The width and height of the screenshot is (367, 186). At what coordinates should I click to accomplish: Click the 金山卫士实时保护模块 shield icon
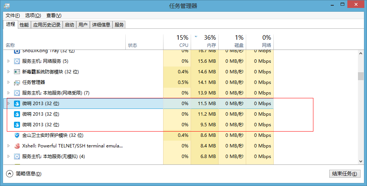point(17,135)
